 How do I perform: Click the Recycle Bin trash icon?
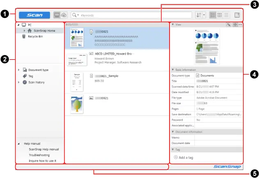click(24, 37)
